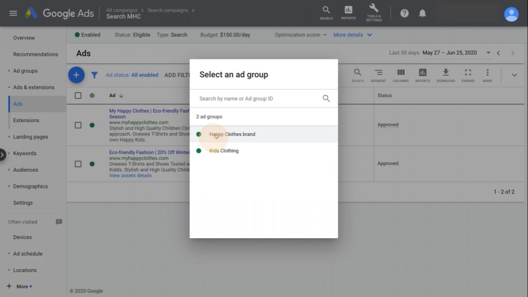Screen dimensions: 528x297
Task: Go to next date range arrow
Action: [x=513, y=53]
